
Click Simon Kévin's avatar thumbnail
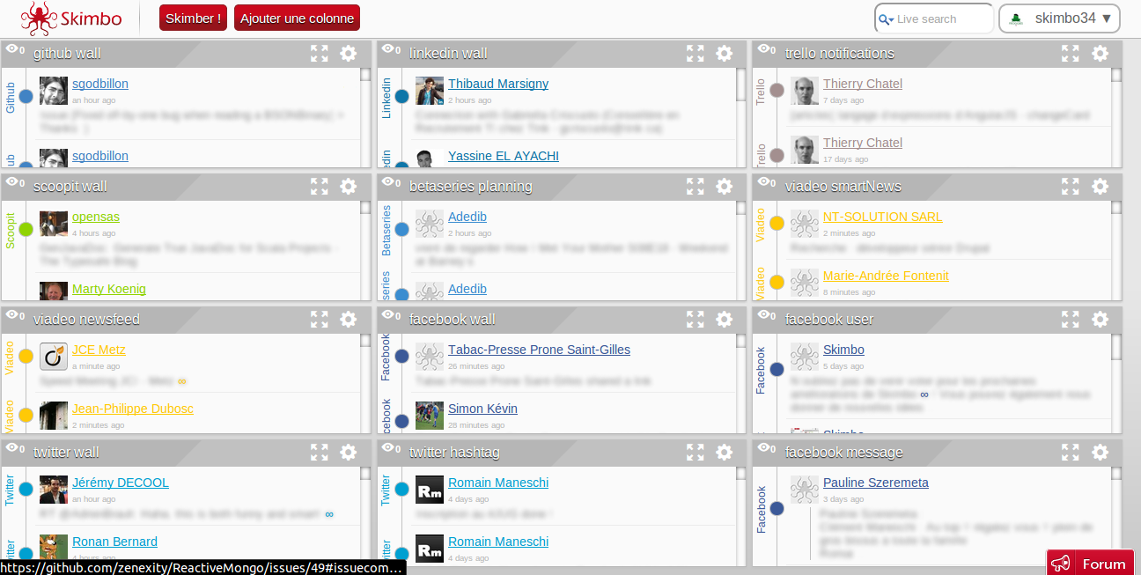[x=430, y=416]
